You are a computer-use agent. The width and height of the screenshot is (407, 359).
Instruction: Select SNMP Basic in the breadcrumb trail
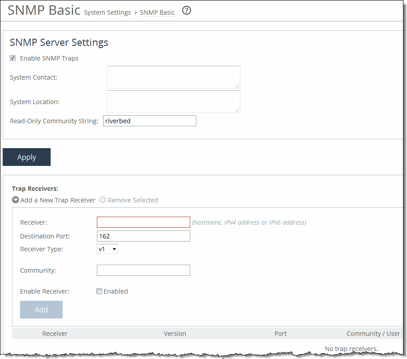pyautogui.click(x=157, y=12)
